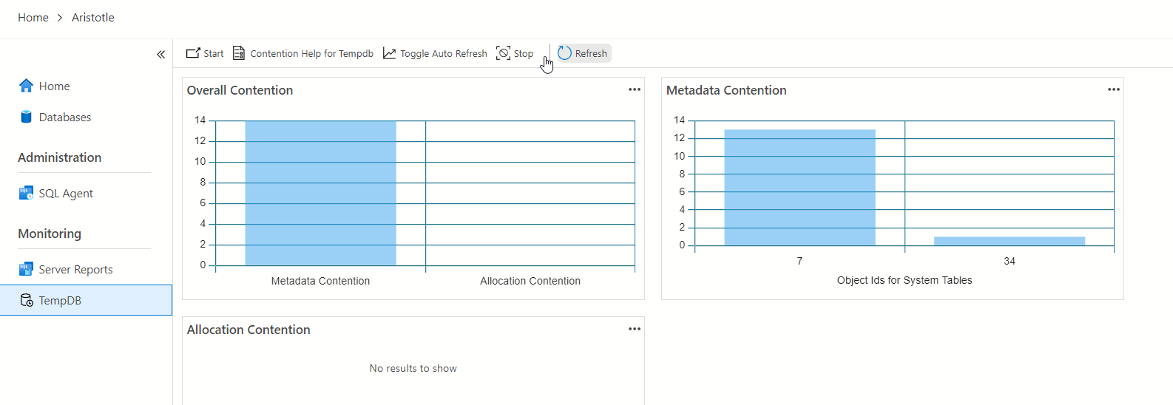Click the Aristotle breadcrumb link
This screenshot has height=405, width=1173.
pos(93,18)
